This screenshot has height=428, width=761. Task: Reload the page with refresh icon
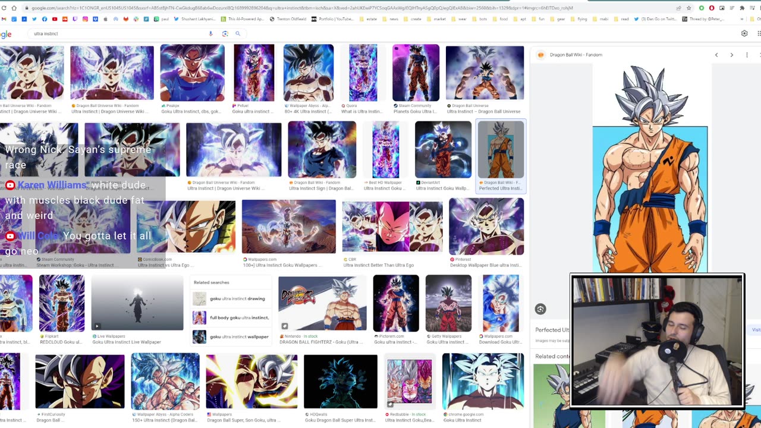point(4,8)
